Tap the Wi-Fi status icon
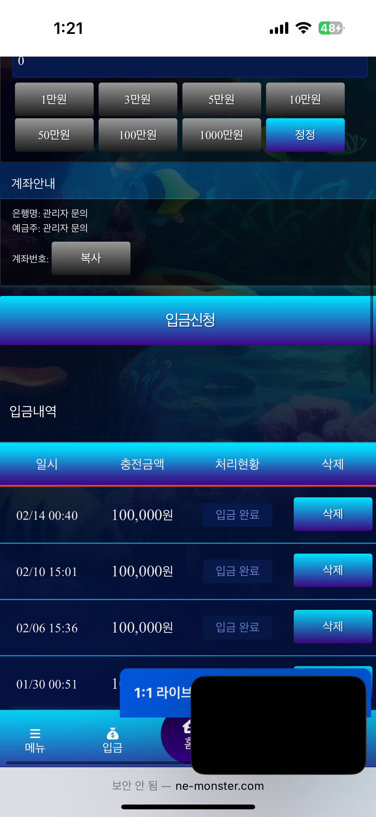The height and width of the screenshot is (817, 376). (x=303, y=28)
